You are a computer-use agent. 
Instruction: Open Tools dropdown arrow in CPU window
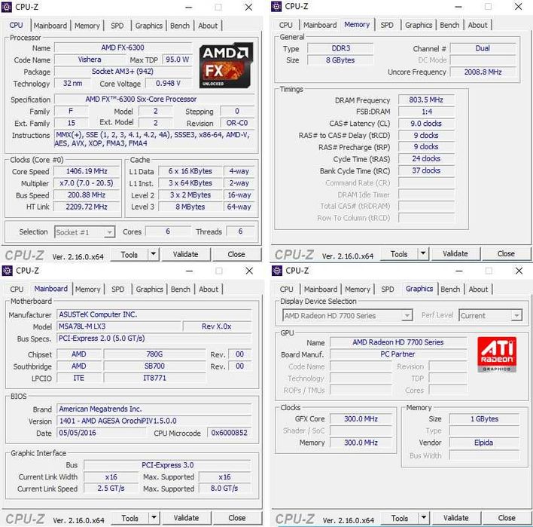click(x=154, y=254)
